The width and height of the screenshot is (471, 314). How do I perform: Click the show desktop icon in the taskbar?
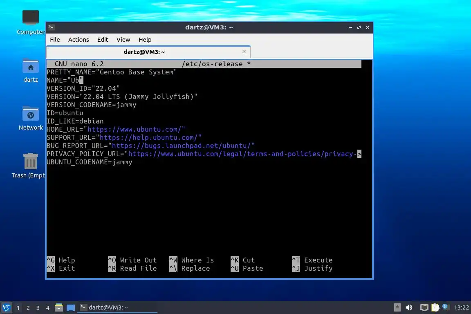(x=71, y=307)
